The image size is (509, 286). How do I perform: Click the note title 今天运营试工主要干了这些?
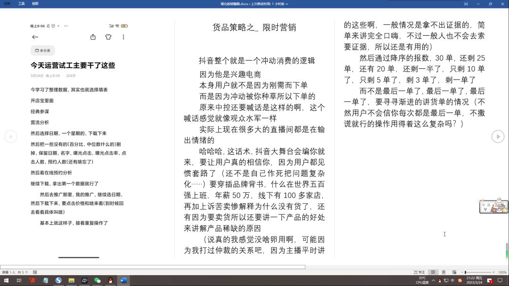point(73,65)
